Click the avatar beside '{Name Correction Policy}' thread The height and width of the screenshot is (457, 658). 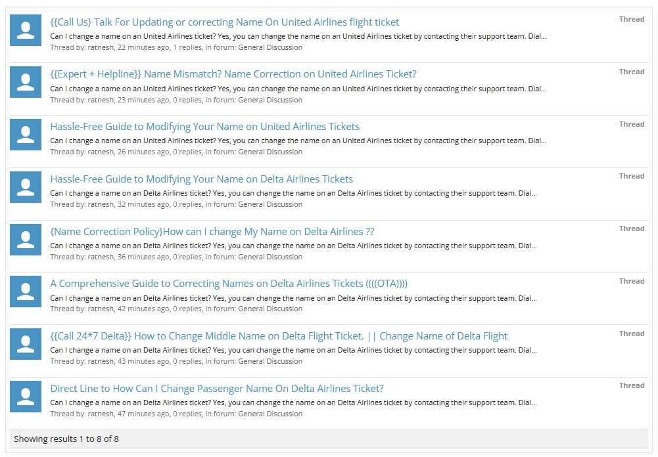point(26,240)
